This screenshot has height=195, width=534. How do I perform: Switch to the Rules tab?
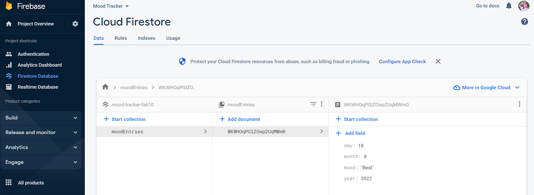(x=121, y=38)
